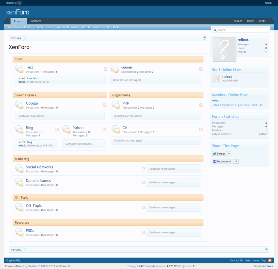278x269 pixels.
Task: Open Watched Forums
Action: (67, 27)
